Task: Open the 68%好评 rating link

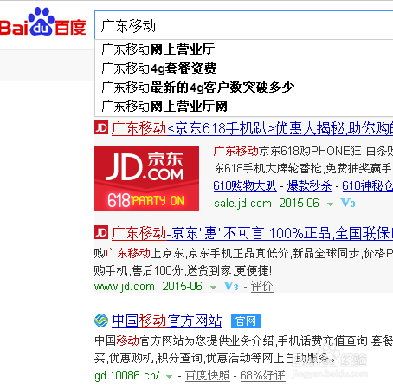Action: pyautogui.click(x=262, y=376)
